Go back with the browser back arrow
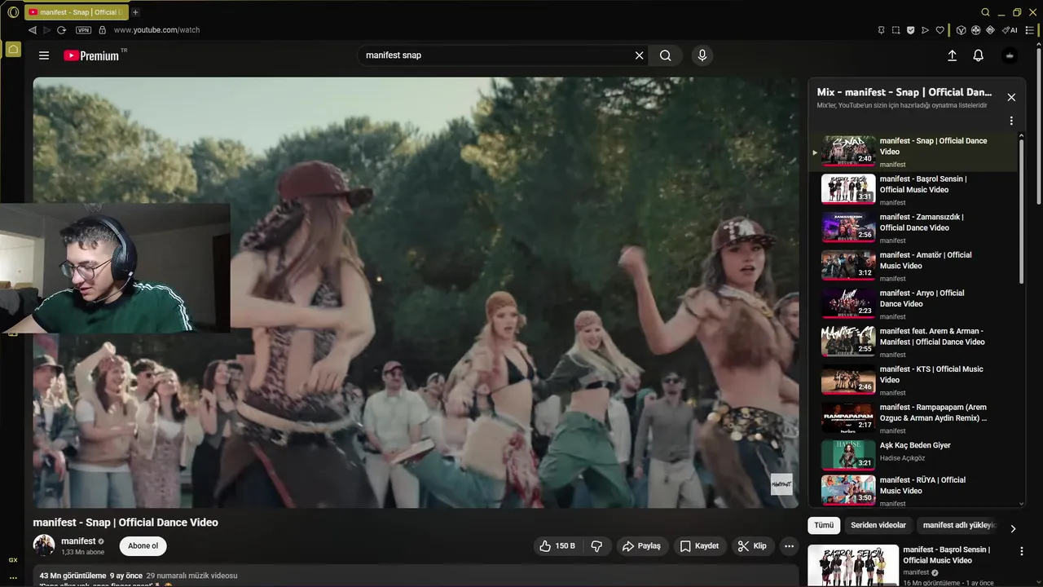This screenshot has height=587, width=1043. point(33,30)
